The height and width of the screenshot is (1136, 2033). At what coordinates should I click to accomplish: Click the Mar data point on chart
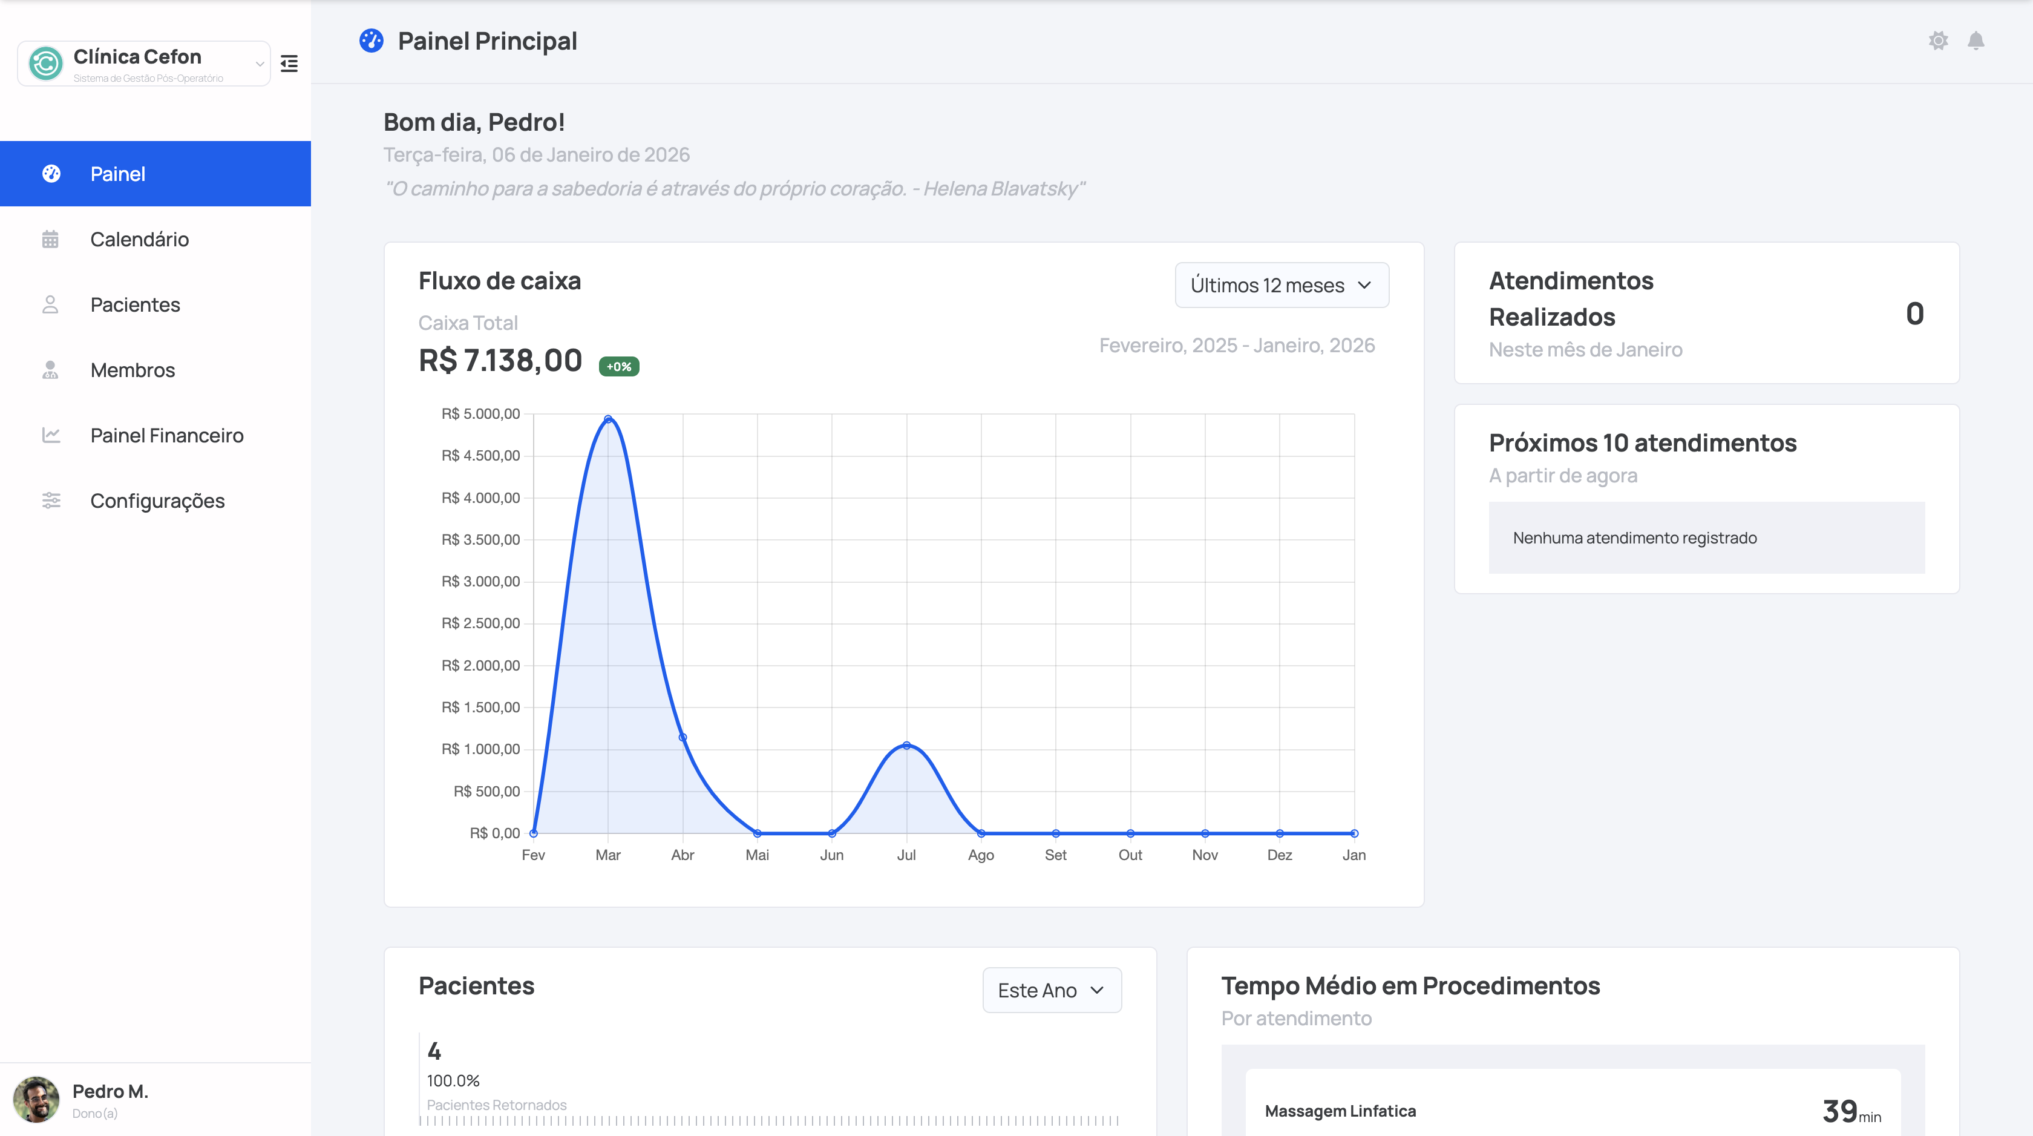607,419
